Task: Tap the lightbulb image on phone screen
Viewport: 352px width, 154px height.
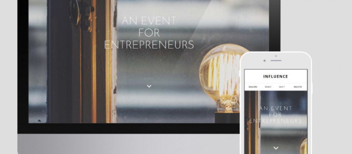Action: [304, 146]
